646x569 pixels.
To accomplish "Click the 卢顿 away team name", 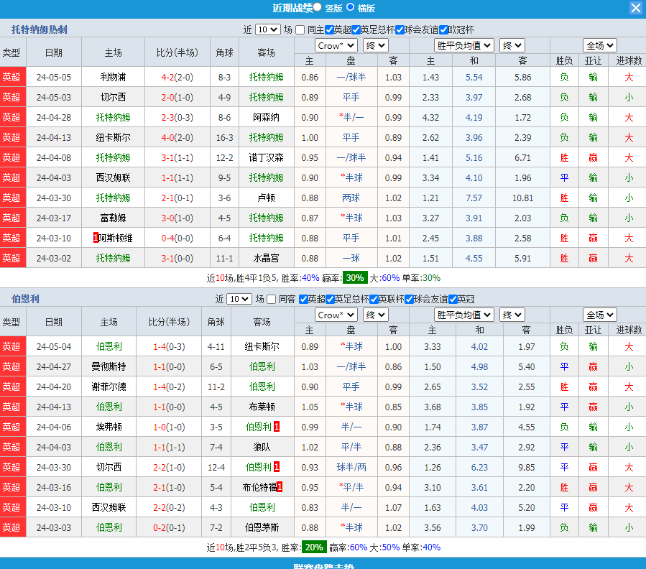I will point(266,198).
